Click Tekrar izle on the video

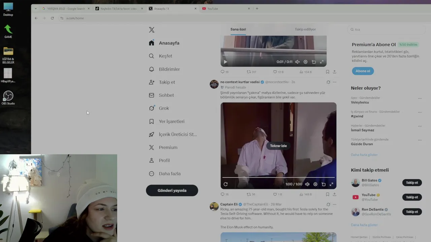click(x=278, y=146)
